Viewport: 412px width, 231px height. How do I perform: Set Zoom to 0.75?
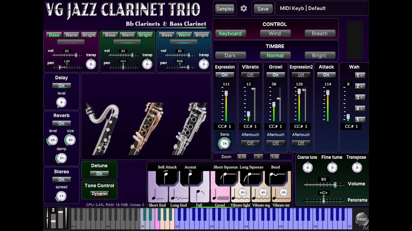[x=242, y=157]
